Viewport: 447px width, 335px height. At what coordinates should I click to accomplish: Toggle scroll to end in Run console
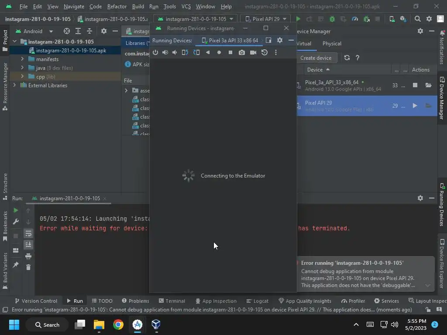28,245
